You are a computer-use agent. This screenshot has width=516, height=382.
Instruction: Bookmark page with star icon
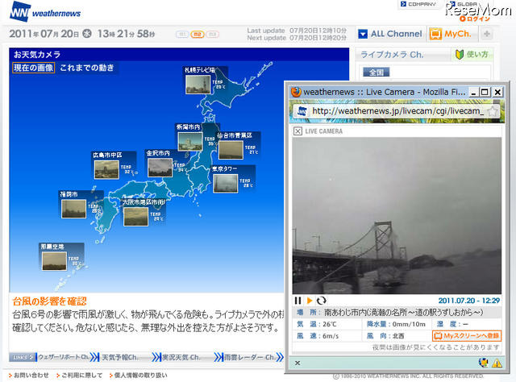click(493, 111)
